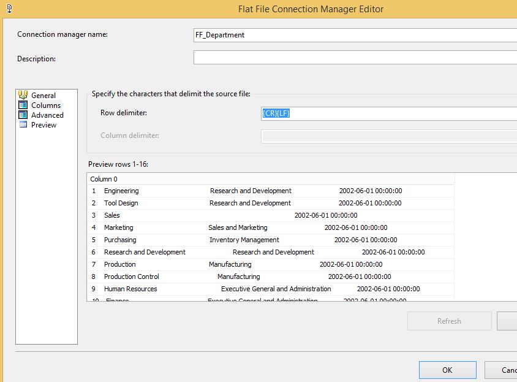Select the Human Resources row
This screenshot has width=517, height=382.
271,289
